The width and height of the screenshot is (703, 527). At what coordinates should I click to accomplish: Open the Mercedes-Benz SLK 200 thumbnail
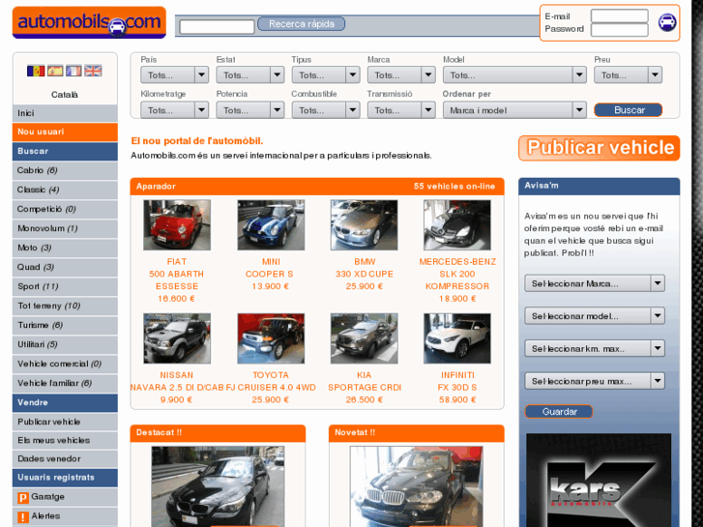(x=457, y=225)
